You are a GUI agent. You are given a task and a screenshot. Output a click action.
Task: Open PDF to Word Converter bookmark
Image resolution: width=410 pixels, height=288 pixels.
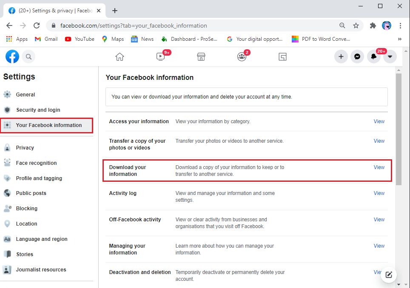tap(321, 39)
